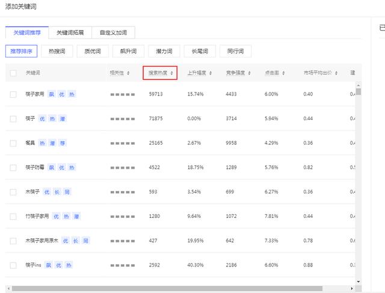This screenshot has width=385, height=293.
Task: Click the 优 tag beside 筷子家用
Action: [61, 94]
